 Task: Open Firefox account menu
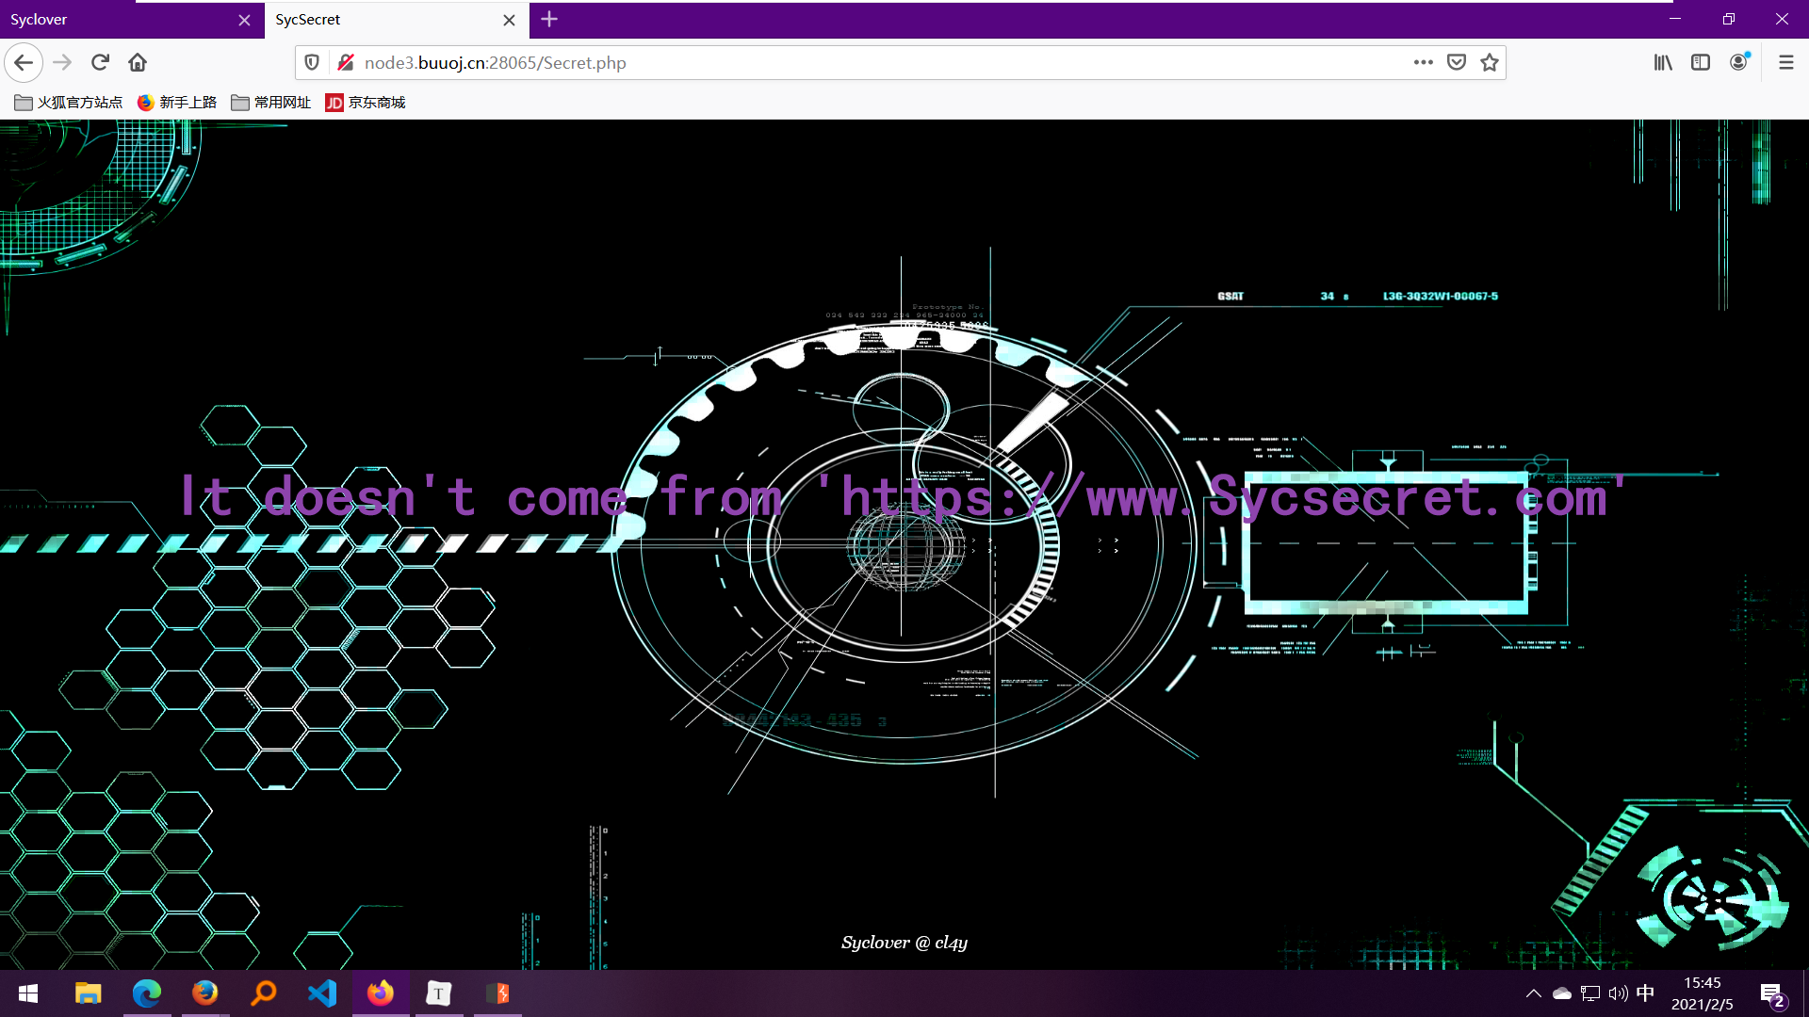pyautogui.click(x=1739, y=63)
